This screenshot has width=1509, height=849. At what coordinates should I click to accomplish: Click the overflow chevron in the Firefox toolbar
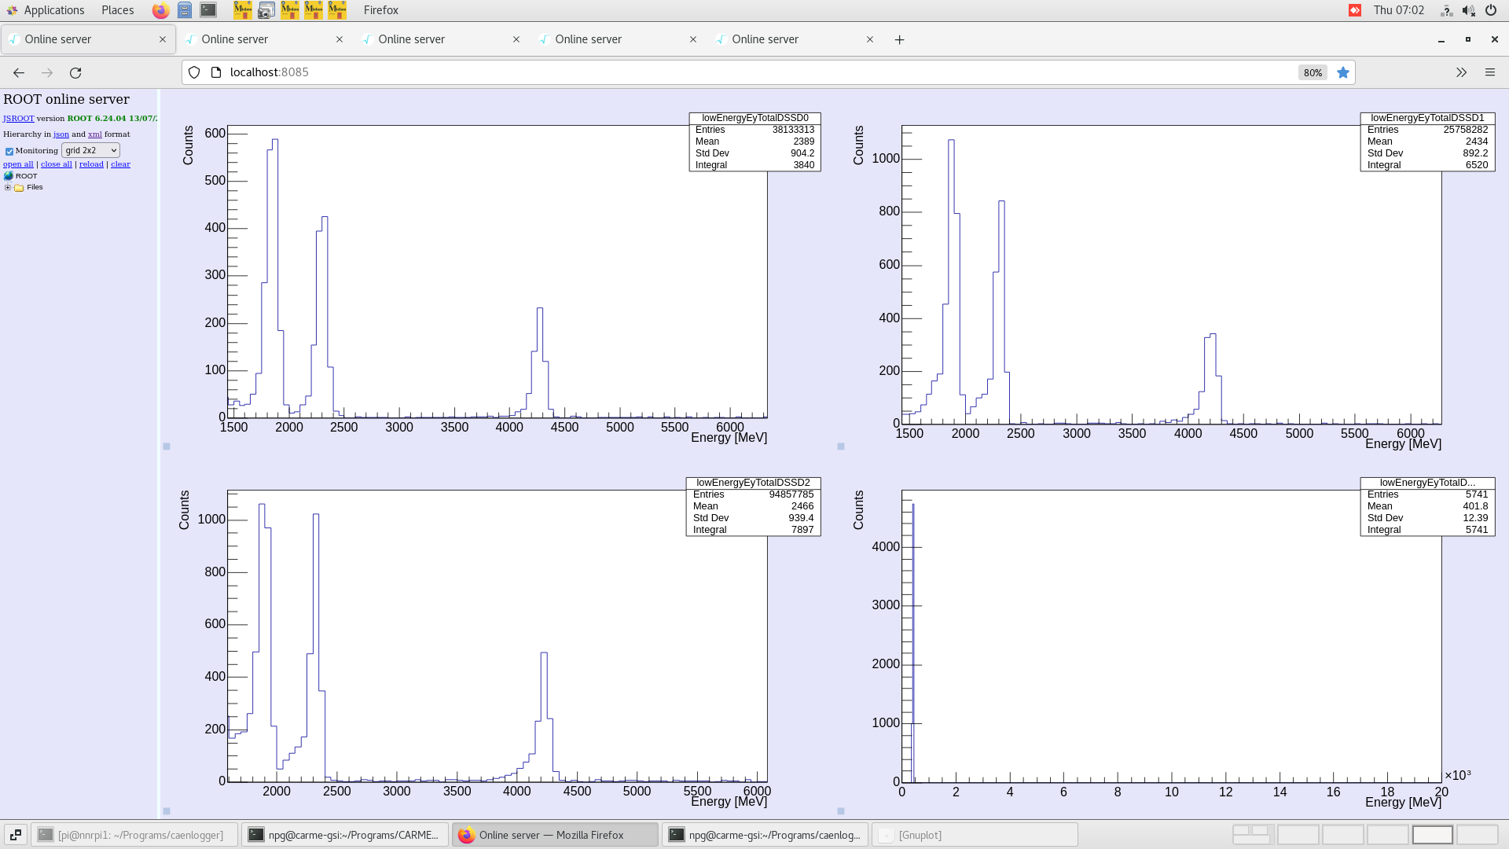[x=1461, y=72]
